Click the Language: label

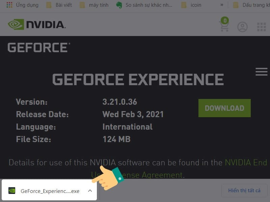(x=36, y=127)
